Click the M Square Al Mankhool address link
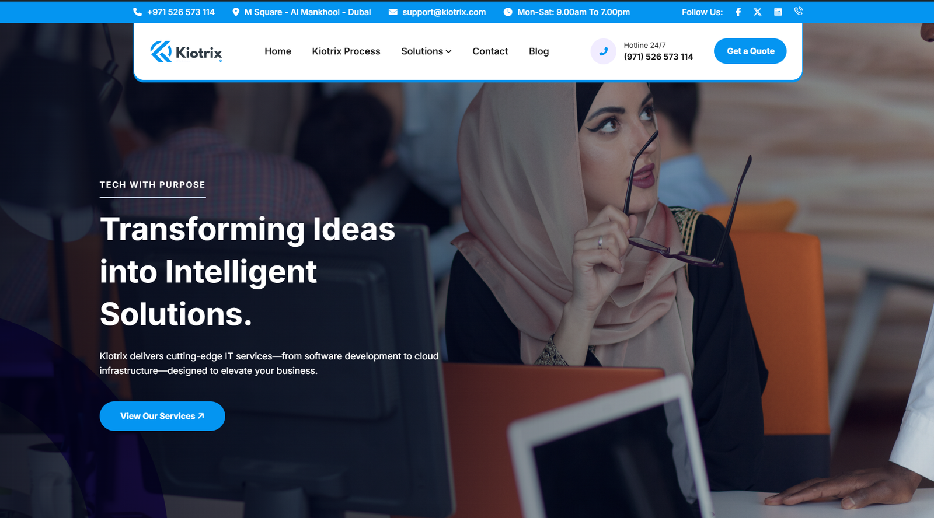 tap(308, 12)
